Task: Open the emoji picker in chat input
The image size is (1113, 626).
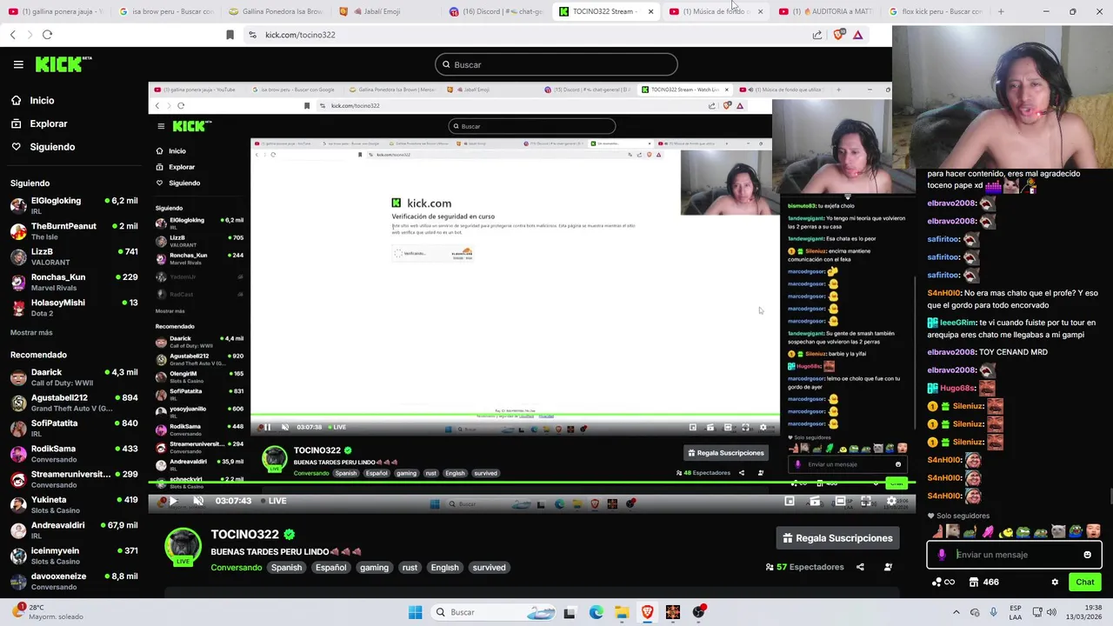Action: 1087,555
